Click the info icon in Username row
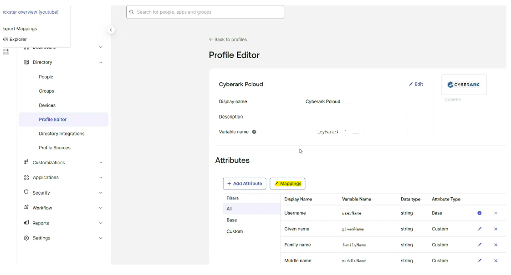The image size is (511, 275). (x=480, y=213)
